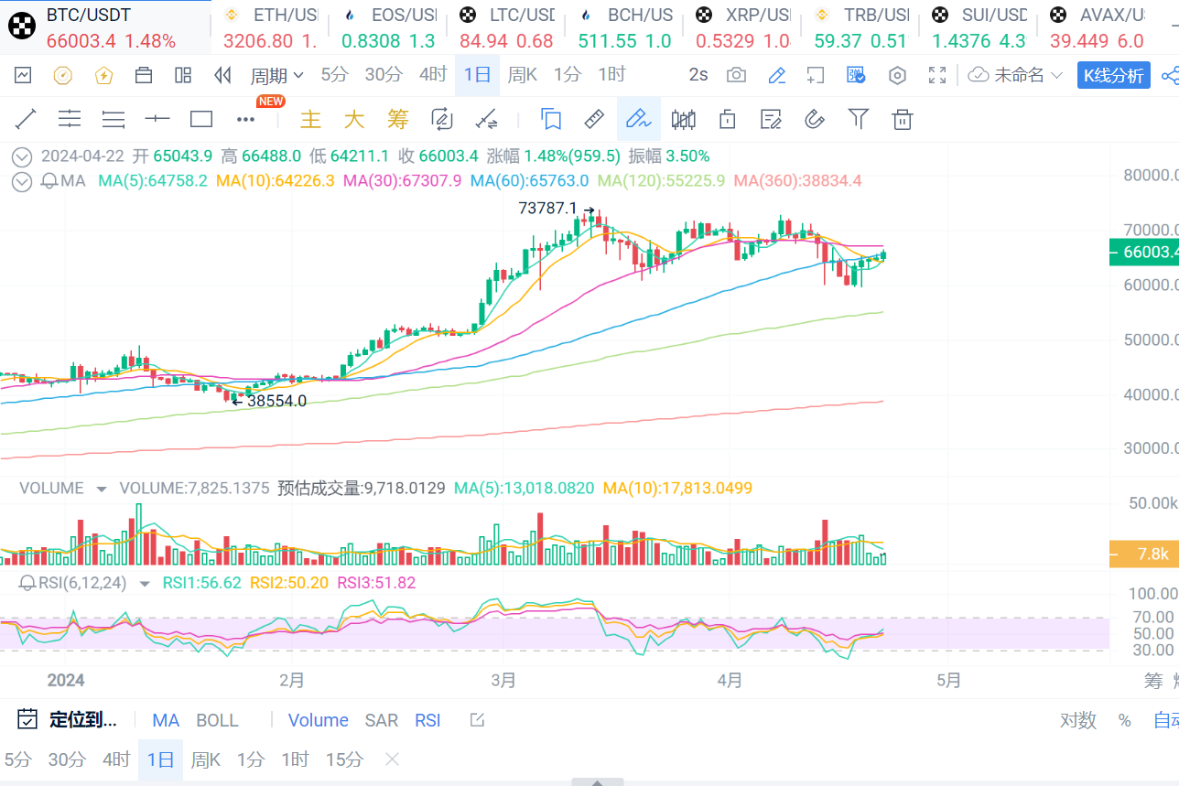
Task: Select the rectangle shape drawing tool
Action: (x=201, y=119)
